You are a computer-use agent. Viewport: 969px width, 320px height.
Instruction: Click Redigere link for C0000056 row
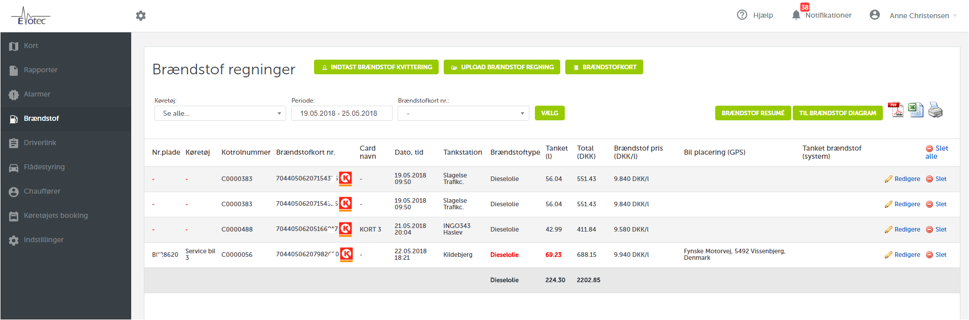[x=903, y=255]
